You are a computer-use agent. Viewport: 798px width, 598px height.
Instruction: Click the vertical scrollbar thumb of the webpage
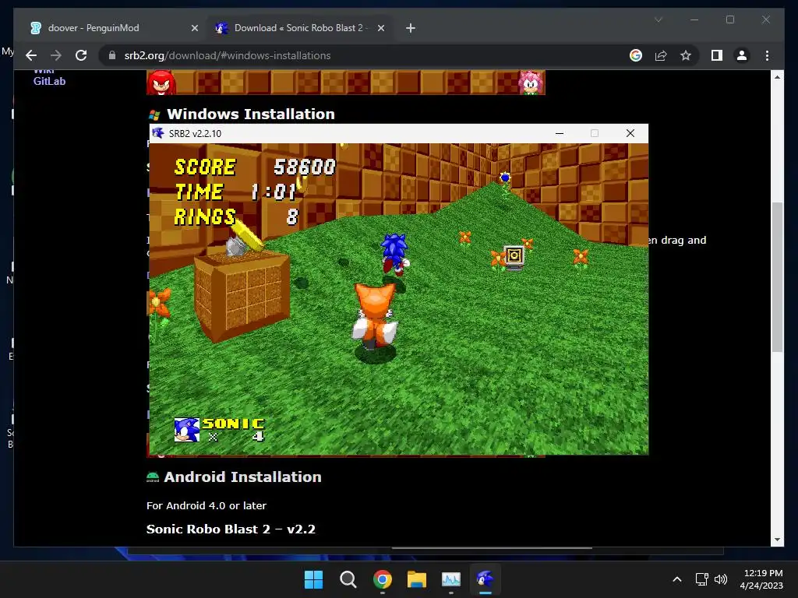point(777,277)
